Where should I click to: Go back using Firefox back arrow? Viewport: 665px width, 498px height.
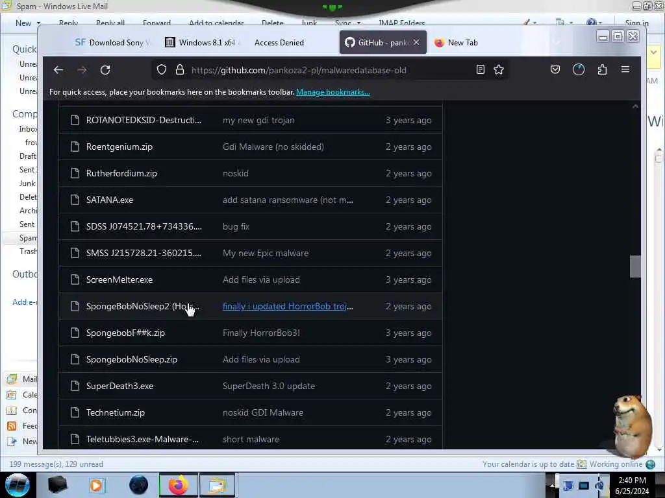tap(58, 70)
